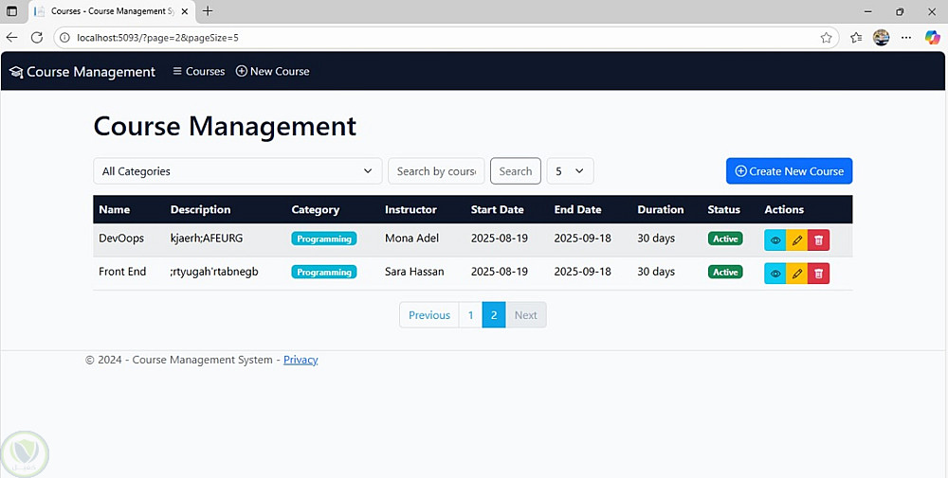
Task: Bookmark this page with the star icon
Action: pyautogui.click(x=826, y=38)
